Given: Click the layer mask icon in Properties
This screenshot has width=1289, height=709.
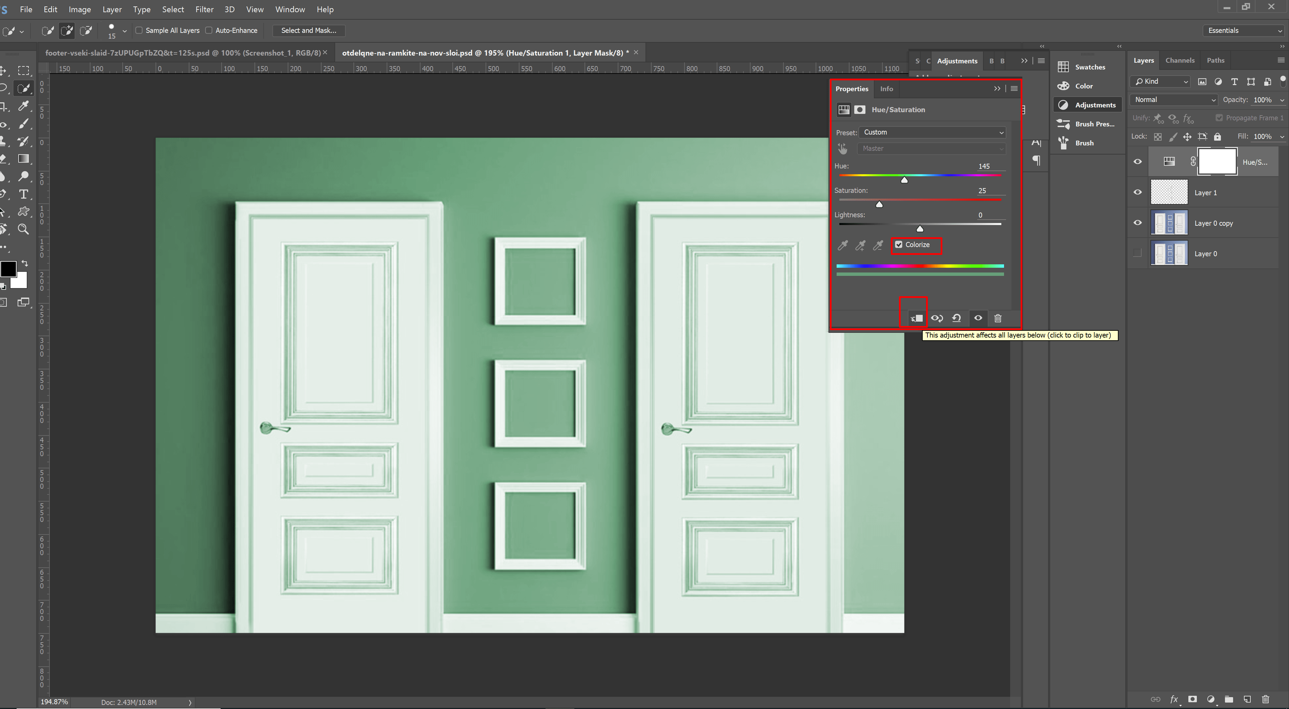Looking at the screenshot, I should pyautogui.click(x=860, y=109).
